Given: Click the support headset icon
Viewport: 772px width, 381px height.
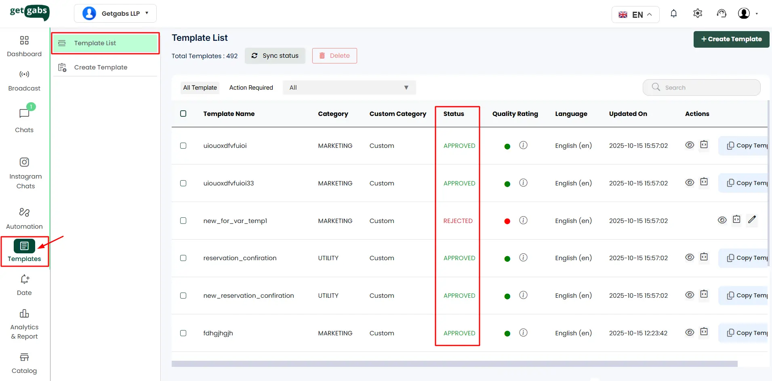Looking at the screenshot, I should click(x=721, y=14).
